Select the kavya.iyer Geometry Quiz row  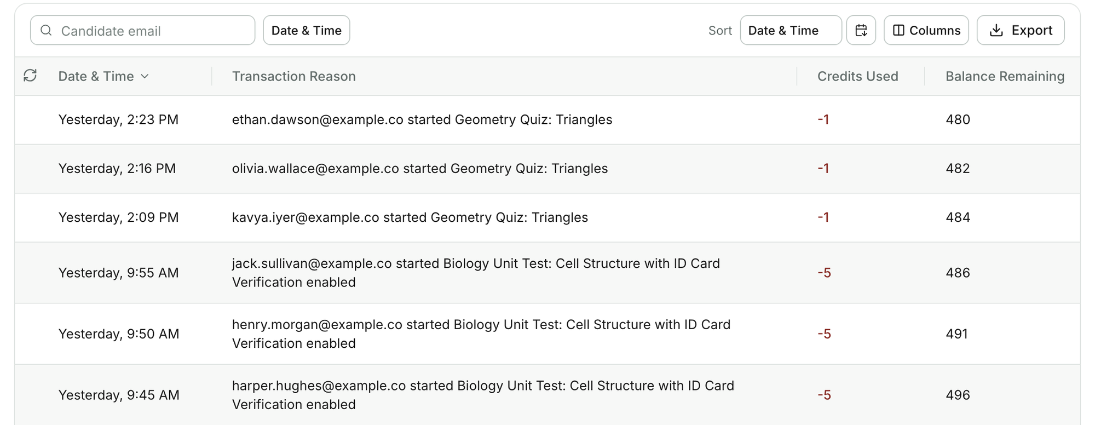547,217
